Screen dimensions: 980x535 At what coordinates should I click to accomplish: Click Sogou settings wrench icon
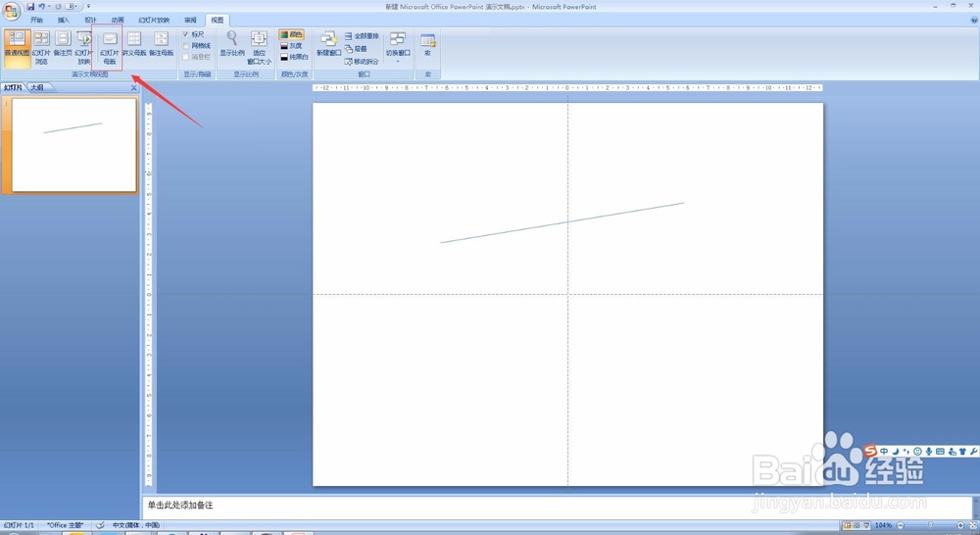pyautogui.click(x=974, y=451)
